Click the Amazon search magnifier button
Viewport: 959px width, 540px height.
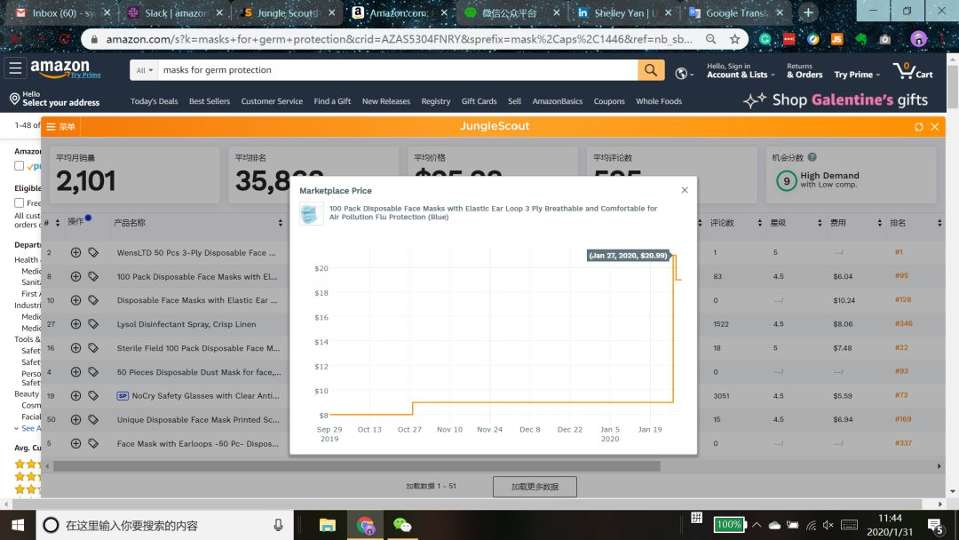click(651, 70)
